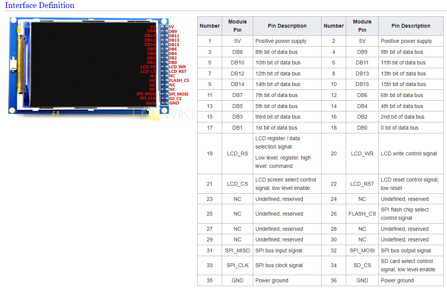Select 'Power ground' description for pin 35
Viewport: 447px width, 291px height.
(287, 280)
